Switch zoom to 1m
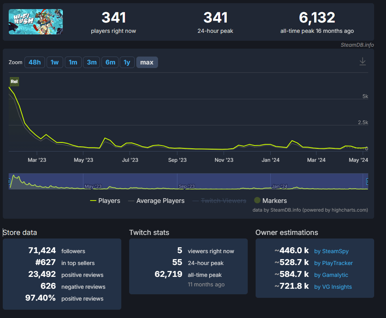This screenshot has height=318, width=386. [x=73, y=62]
